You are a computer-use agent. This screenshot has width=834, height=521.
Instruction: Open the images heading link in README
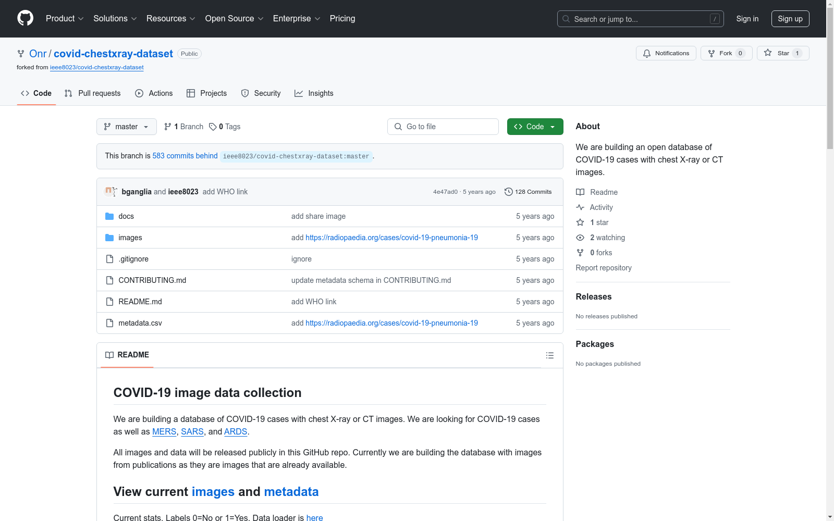pyautogui.click(x=213, y=492)
